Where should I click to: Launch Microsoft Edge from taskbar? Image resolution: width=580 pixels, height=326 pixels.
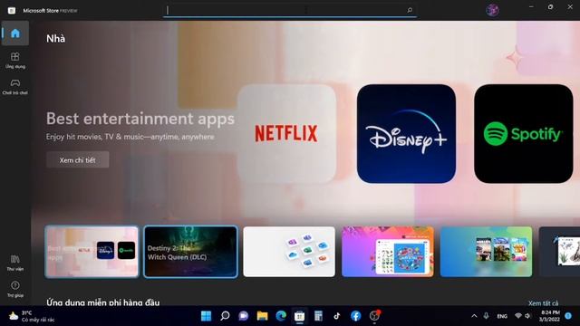[281, 316]
